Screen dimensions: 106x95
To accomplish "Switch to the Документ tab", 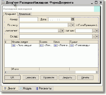I will click(10, 14).
